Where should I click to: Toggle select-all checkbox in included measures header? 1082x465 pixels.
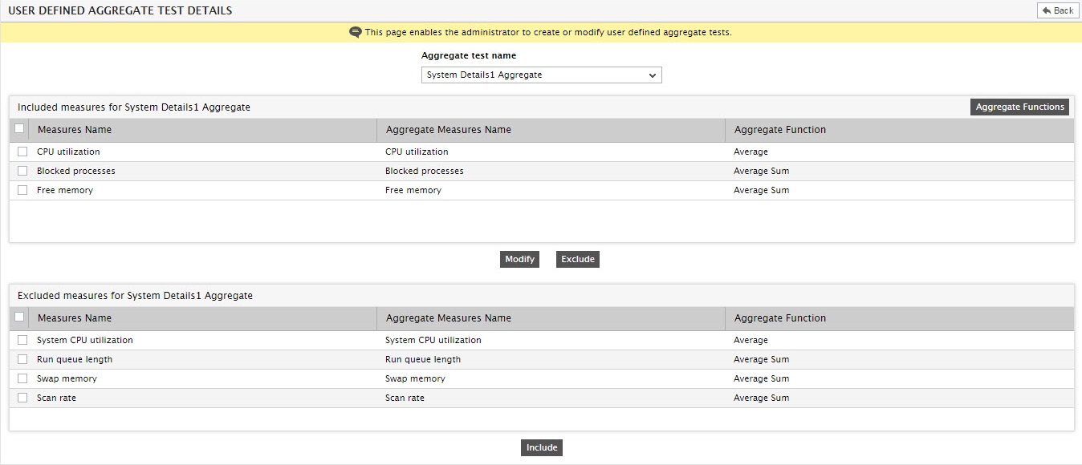(x=19, y=128)
